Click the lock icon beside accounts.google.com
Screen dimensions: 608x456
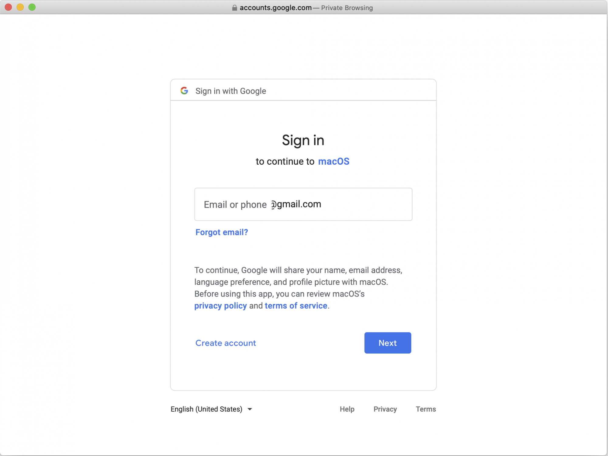tap(235, 8)
